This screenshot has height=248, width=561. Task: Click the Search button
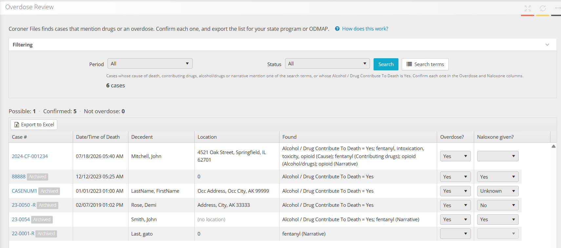click(x=386, y=64)
